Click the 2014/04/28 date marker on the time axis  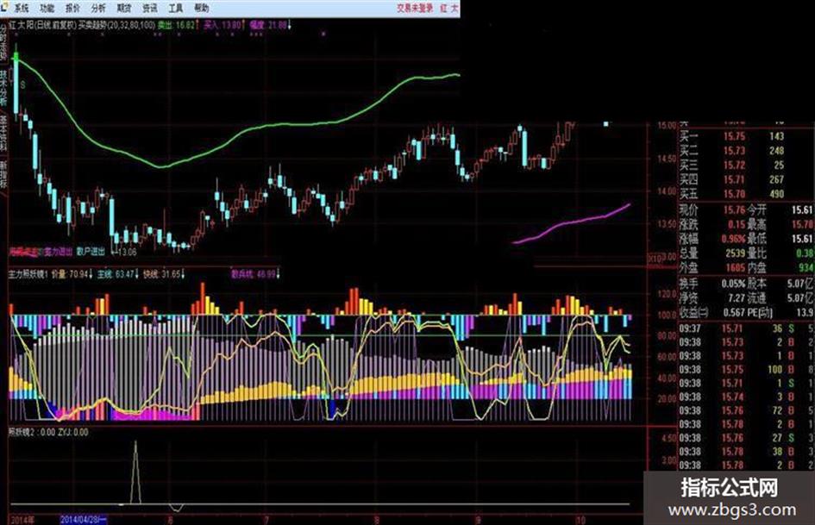(x=84, y=519)
